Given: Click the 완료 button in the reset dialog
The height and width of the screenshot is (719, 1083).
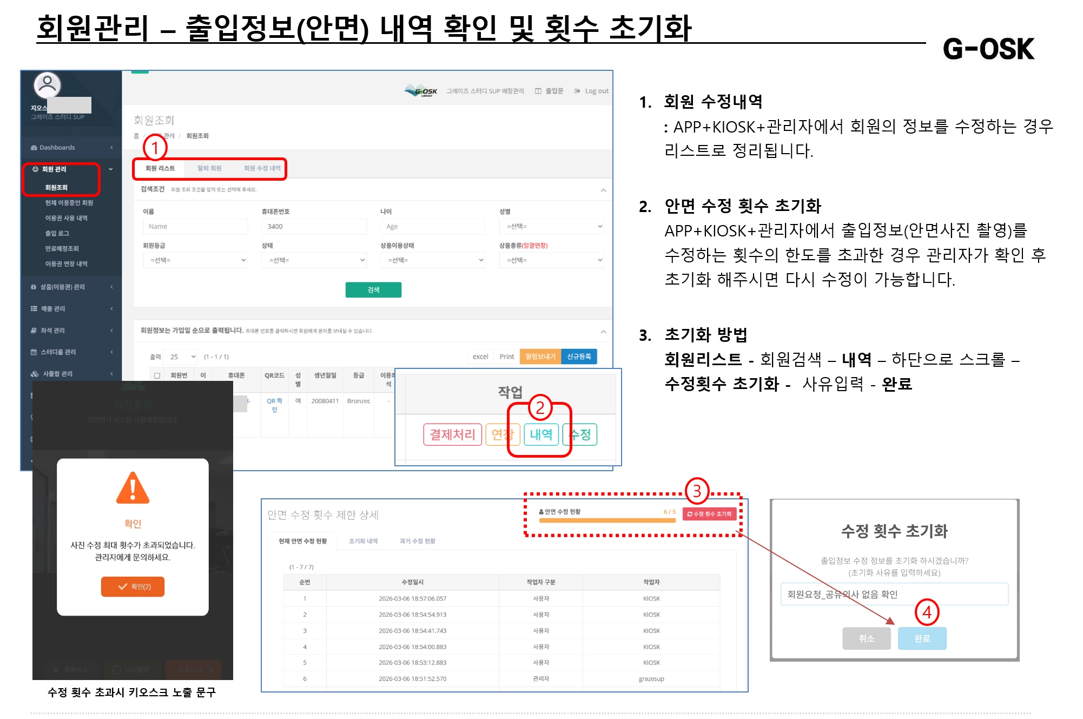Looking at the screenshot, I should (x=922, y=638).
